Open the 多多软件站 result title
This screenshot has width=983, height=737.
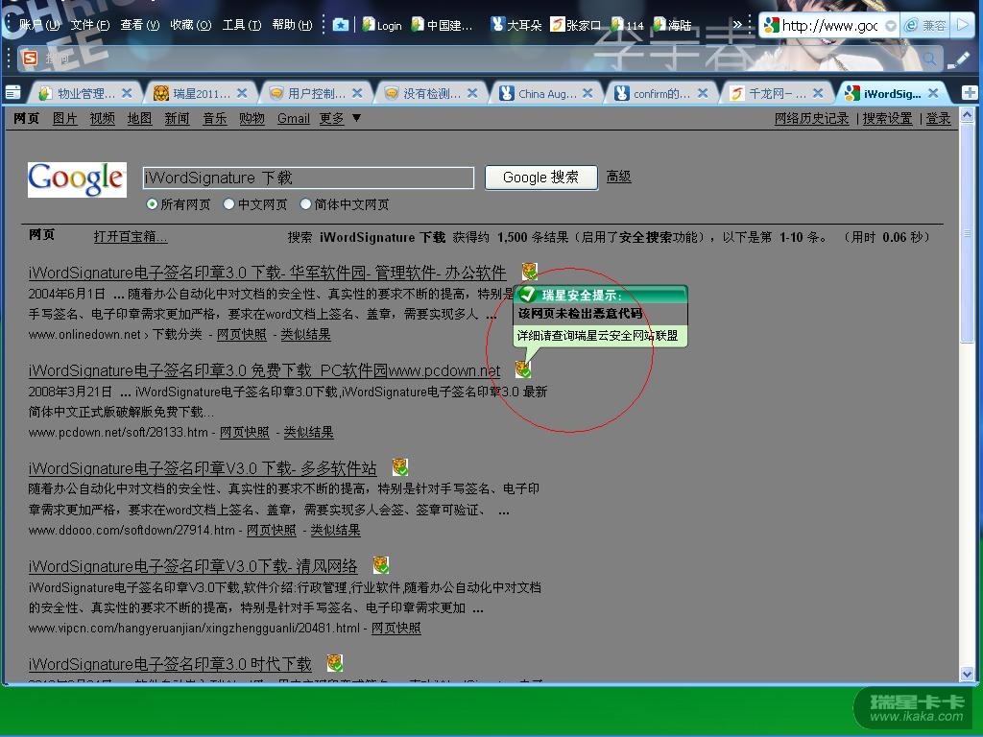tap(203, 468)
